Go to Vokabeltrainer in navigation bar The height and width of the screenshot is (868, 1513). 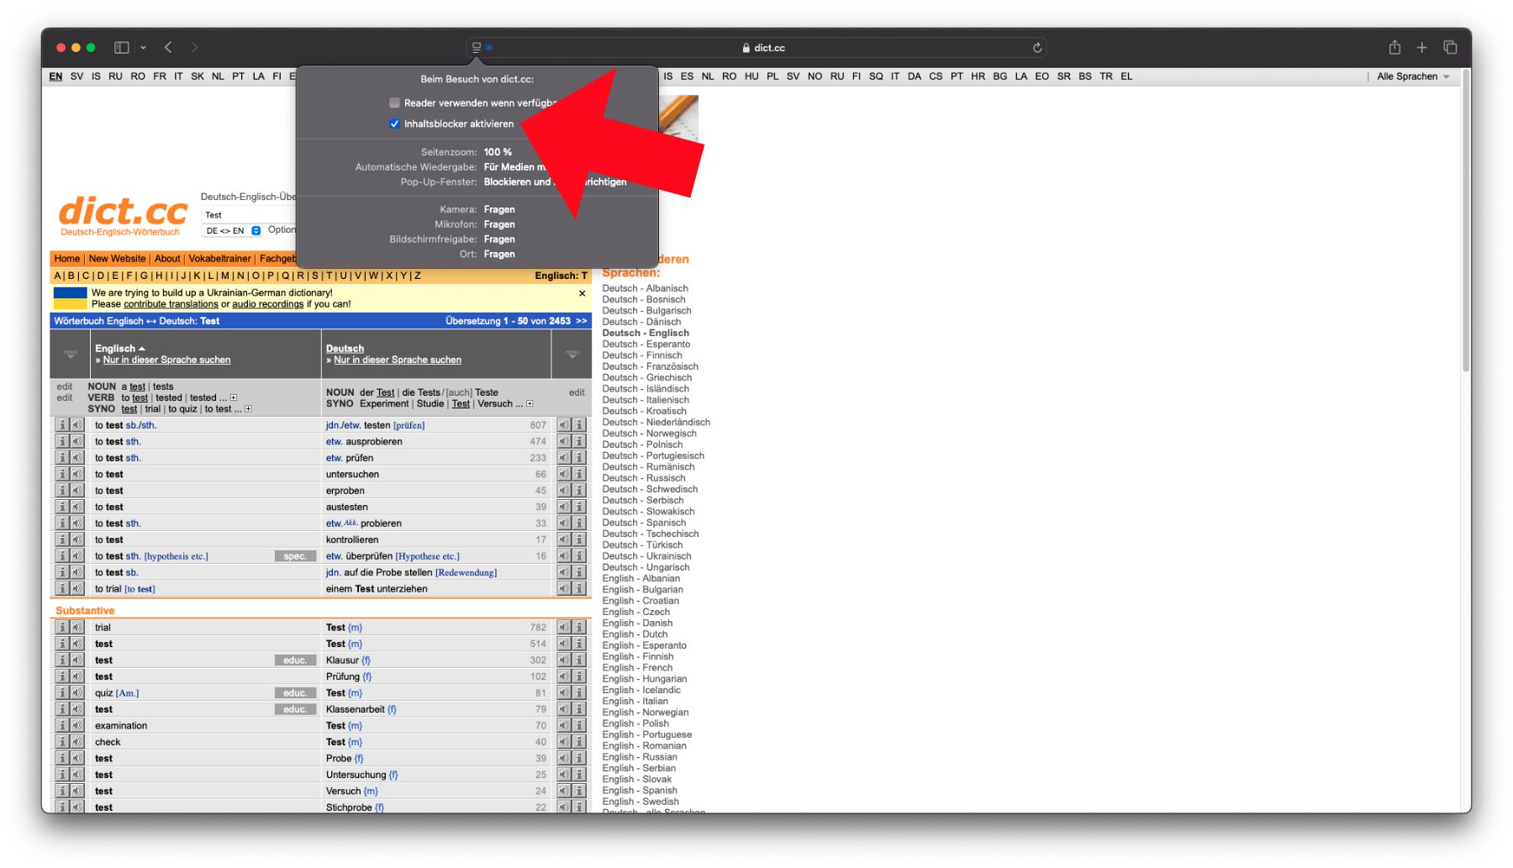click(x=219, y=259)
